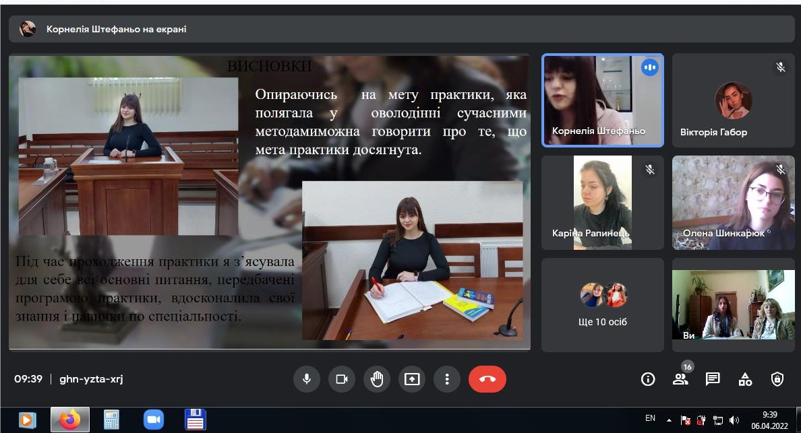Open the activities shapes icon

[x=745, y=379]
